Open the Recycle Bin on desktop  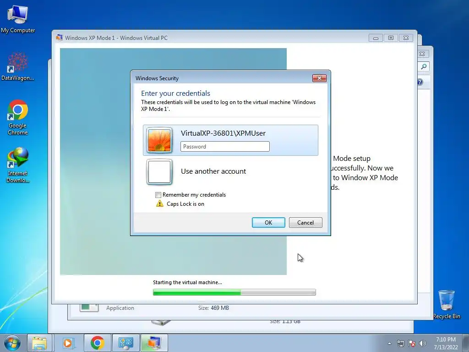coord(446,304)
